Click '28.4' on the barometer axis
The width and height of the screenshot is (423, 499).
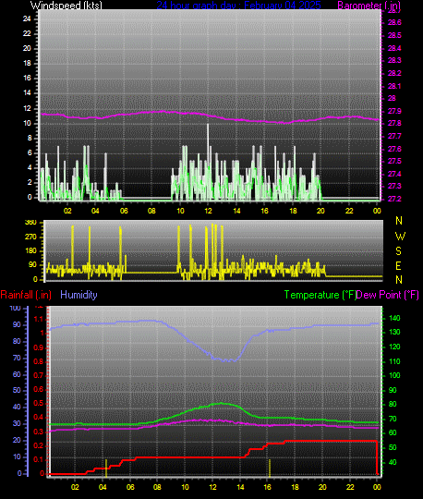pyautogui.click(x=394, y=48)
